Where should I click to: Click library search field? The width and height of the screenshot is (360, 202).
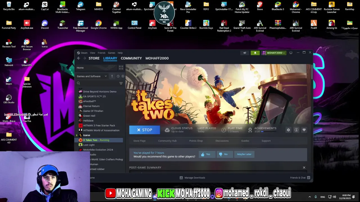[x=97, y=83]
